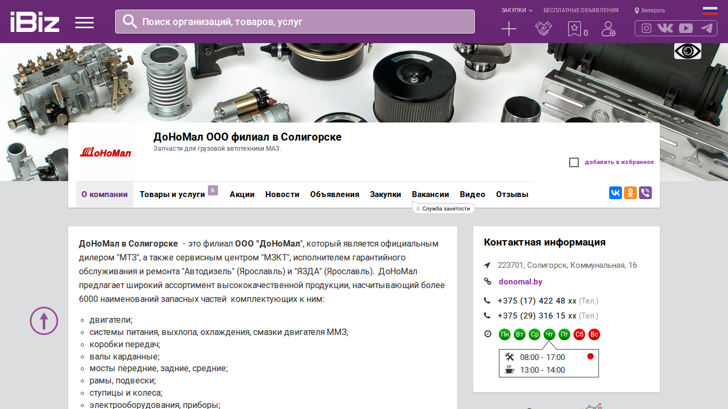Open the iBiz Telegram channel icon
This screenshot has height=409, width=728.
707,28
